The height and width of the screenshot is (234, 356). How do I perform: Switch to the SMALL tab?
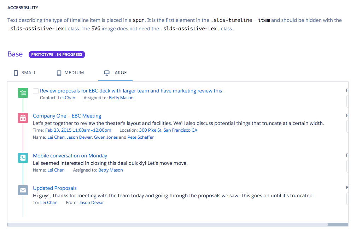coord(25,73)
